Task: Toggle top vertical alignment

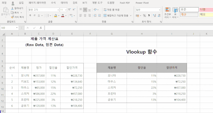Action: 81,9
